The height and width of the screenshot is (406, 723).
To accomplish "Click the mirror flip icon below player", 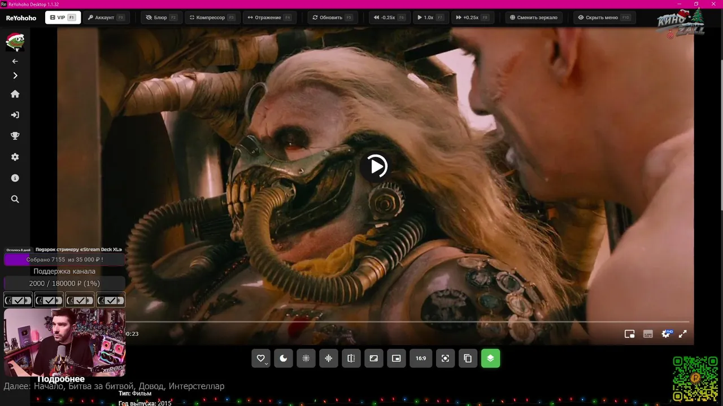I will coord(351,358).
